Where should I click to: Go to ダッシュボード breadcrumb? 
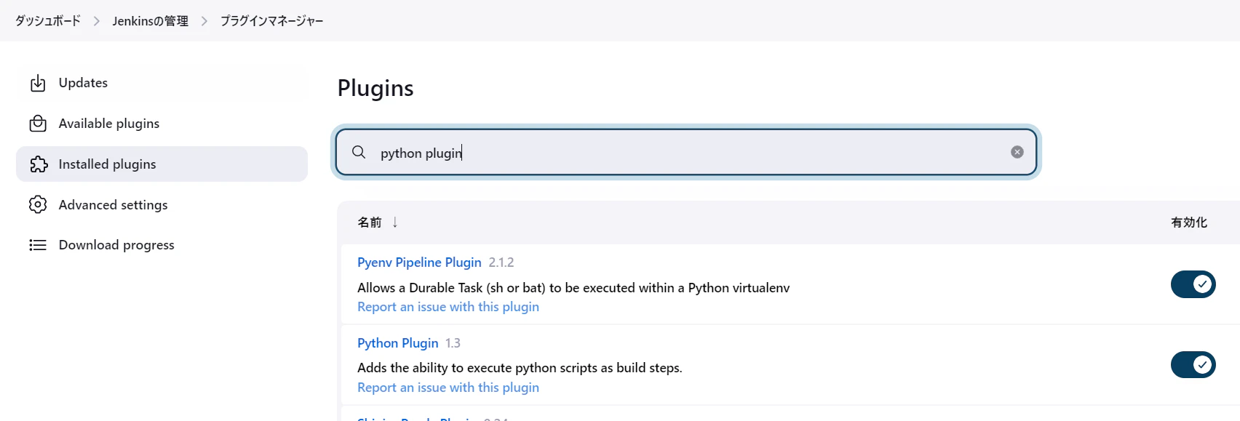point(48,21)
